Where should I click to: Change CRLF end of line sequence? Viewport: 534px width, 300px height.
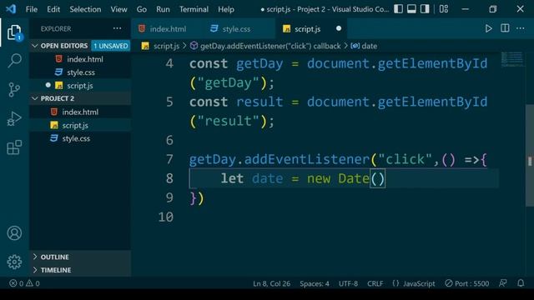(375, 283)
